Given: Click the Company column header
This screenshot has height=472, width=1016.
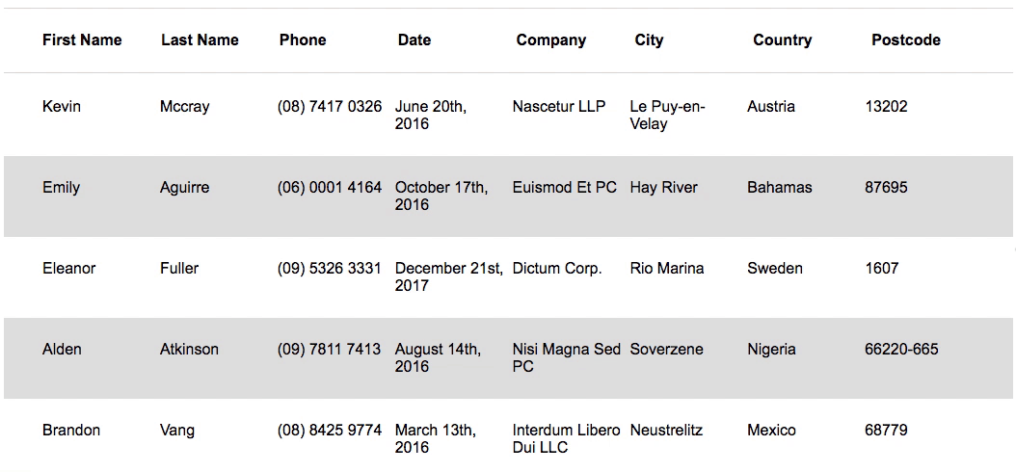Looking at the screenshot, I should [551, 39].
